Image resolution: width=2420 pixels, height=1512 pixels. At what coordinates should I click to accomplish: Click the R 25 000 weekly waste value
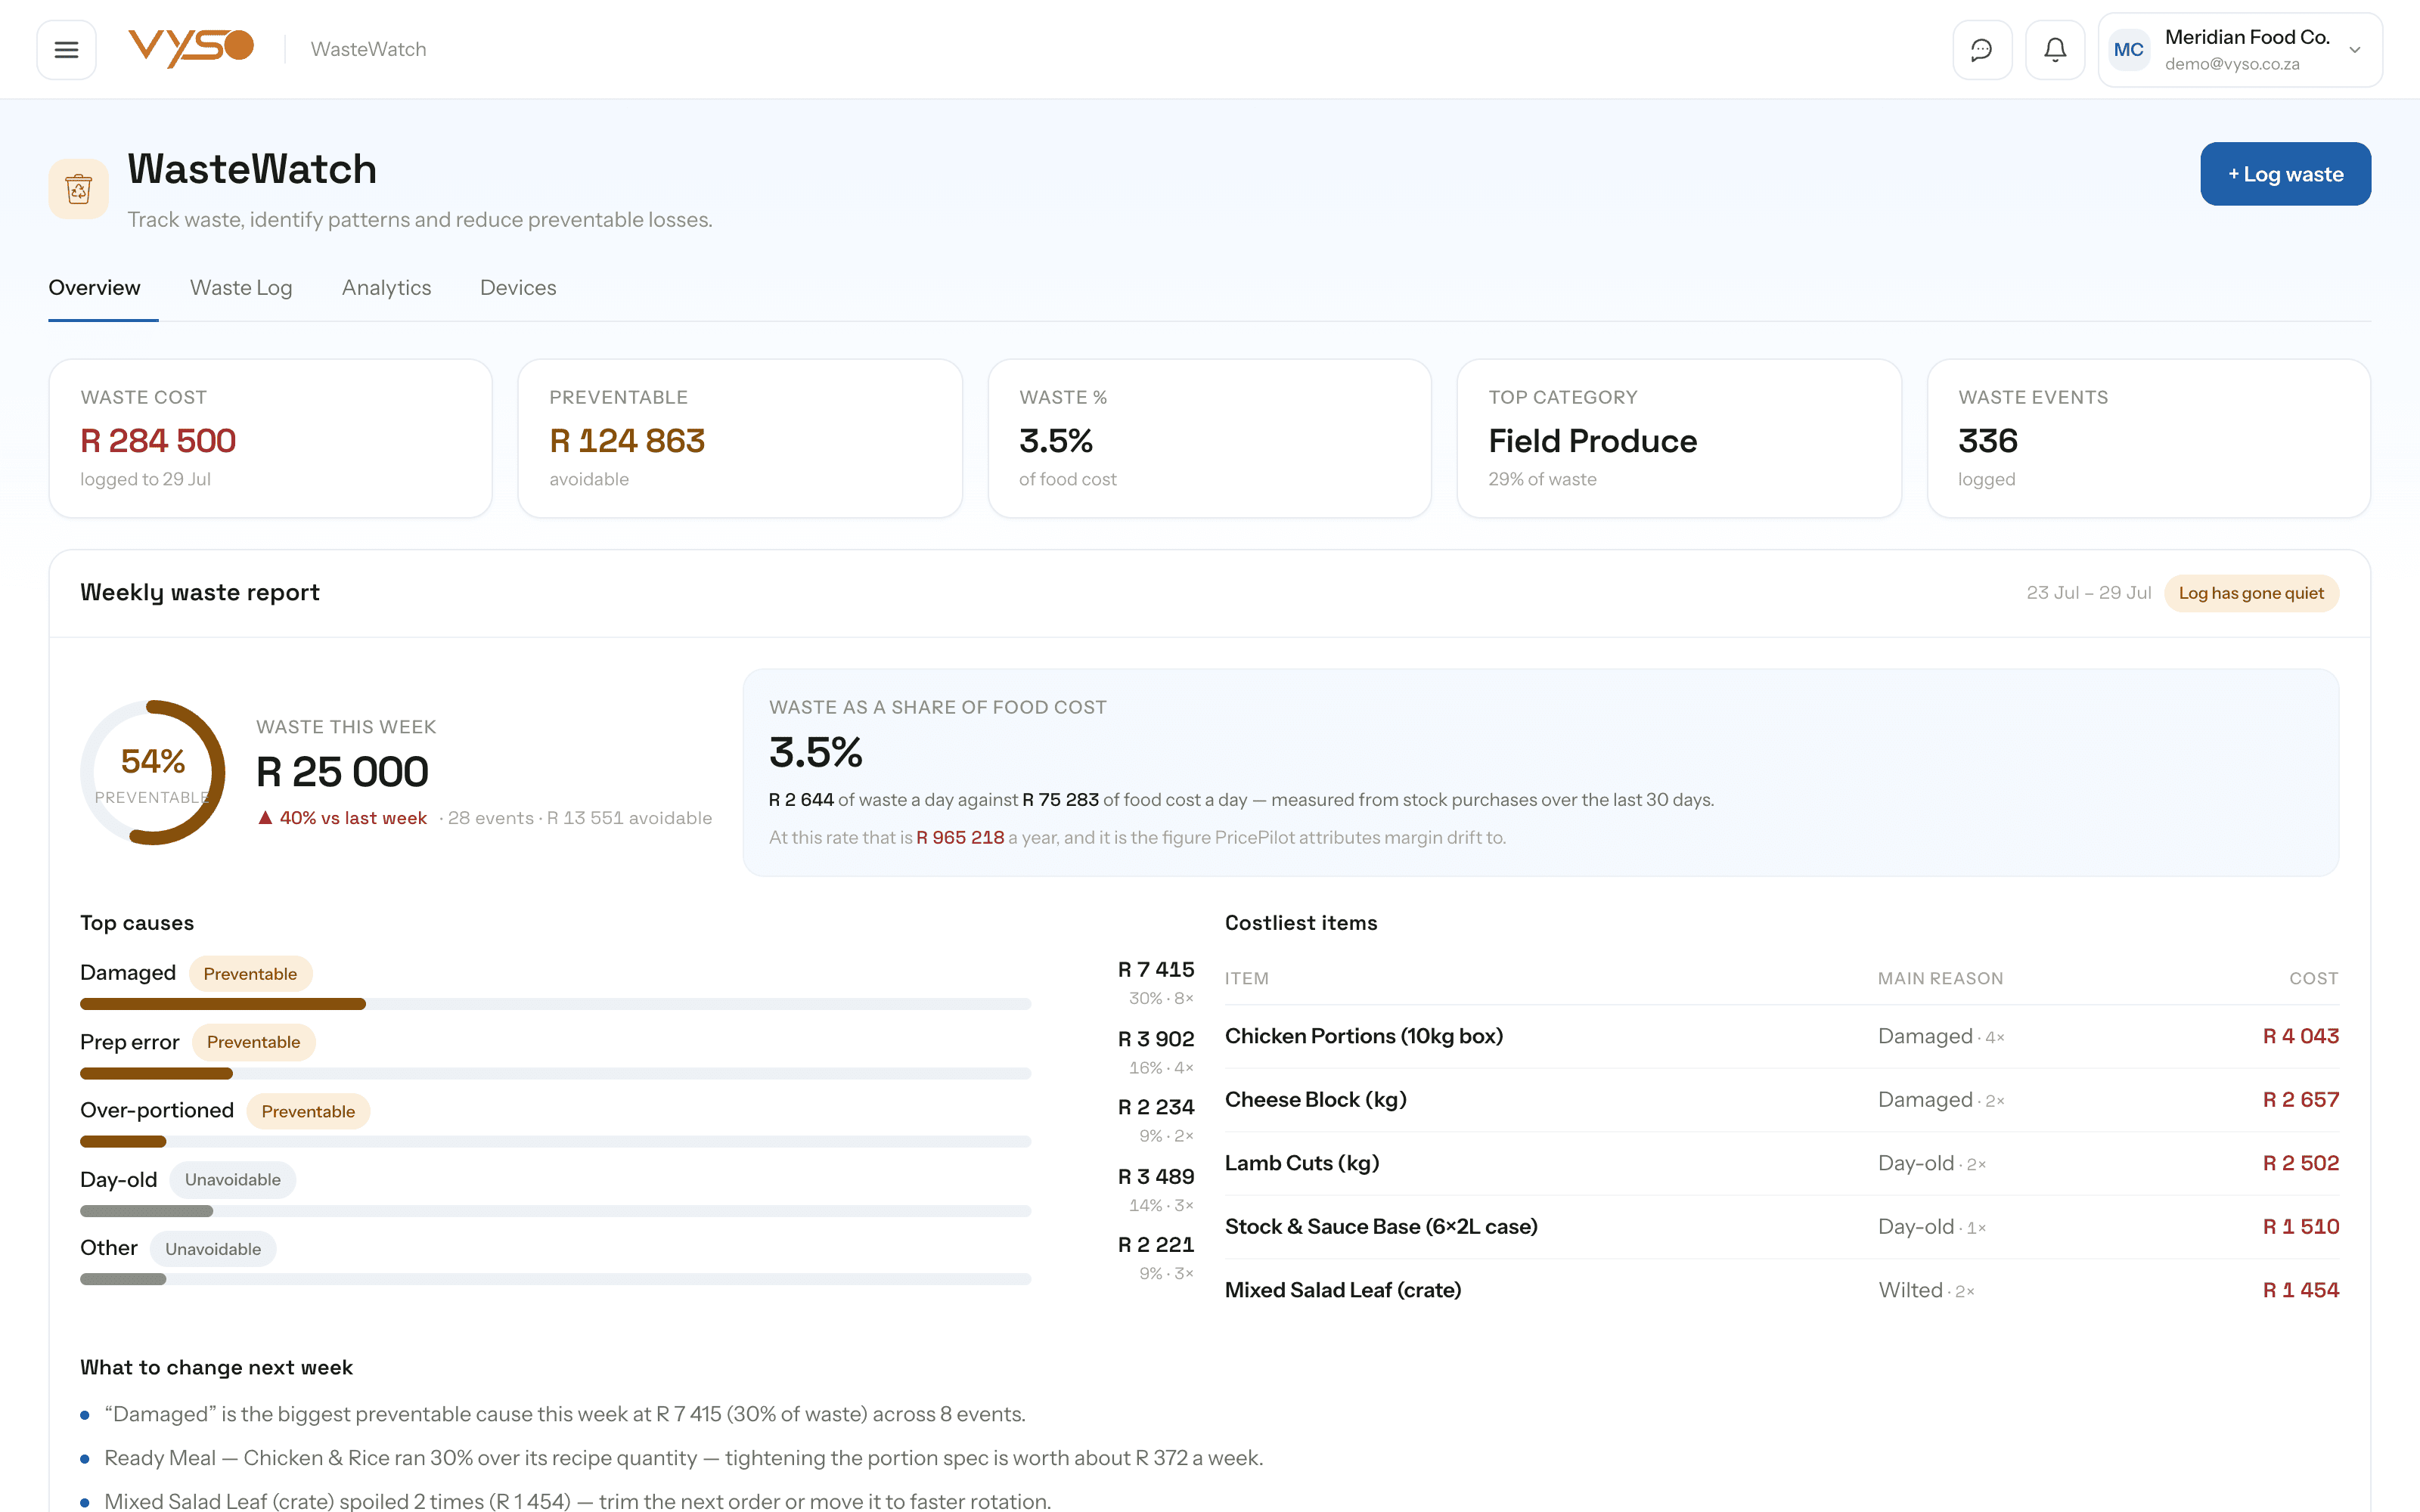point(342,772)
